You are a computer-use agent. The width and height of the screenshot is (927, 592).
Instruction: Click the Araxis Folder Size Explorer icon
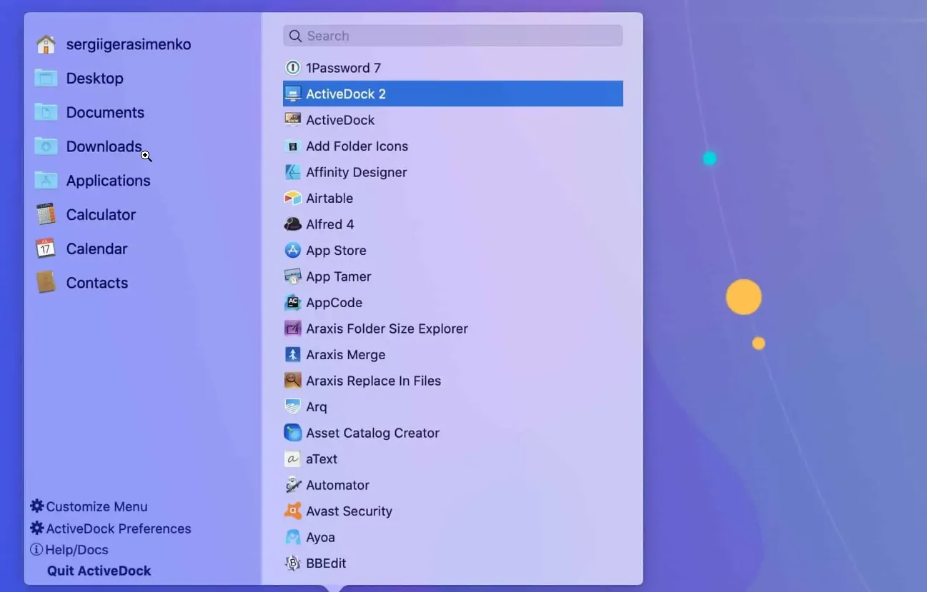coord(292,328)
